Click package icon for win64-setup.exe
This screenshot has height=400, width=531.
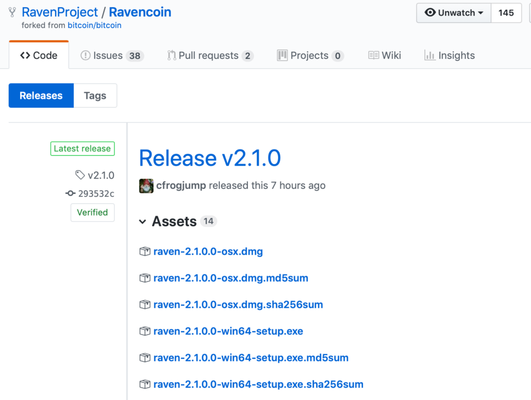coord(145,331)
